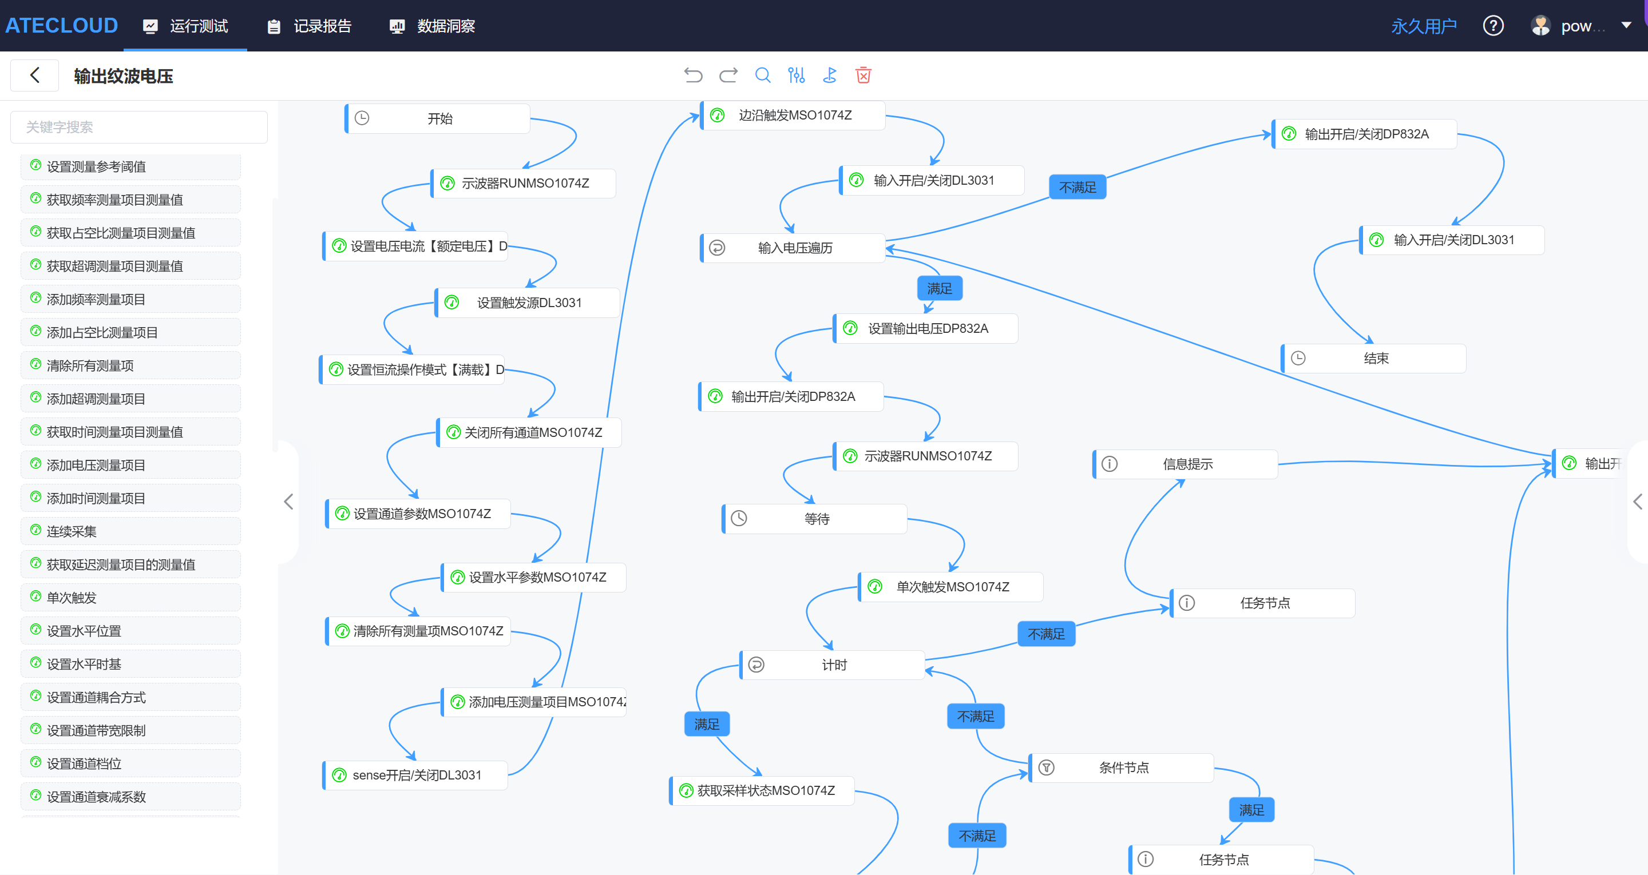Click the 关键字搜索 search field
Viewport: 1648px width, 875px height.
(139, 128)
